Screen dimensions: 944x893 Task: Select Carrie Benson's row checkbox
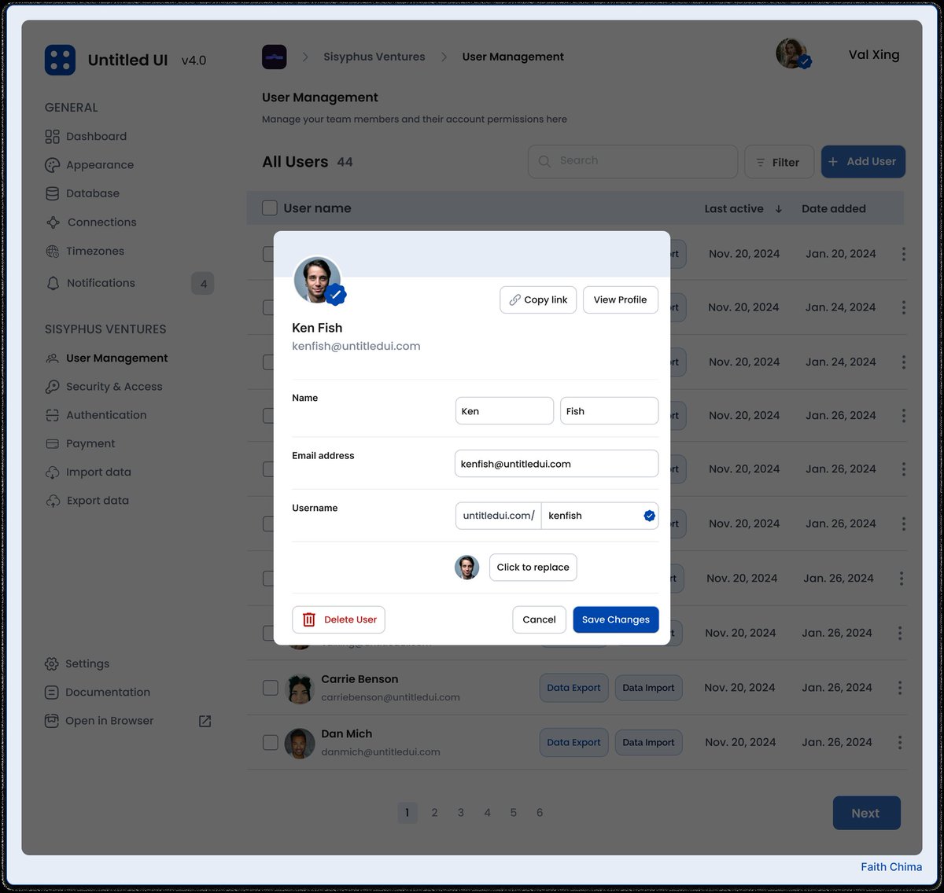[x=270, y=688]
